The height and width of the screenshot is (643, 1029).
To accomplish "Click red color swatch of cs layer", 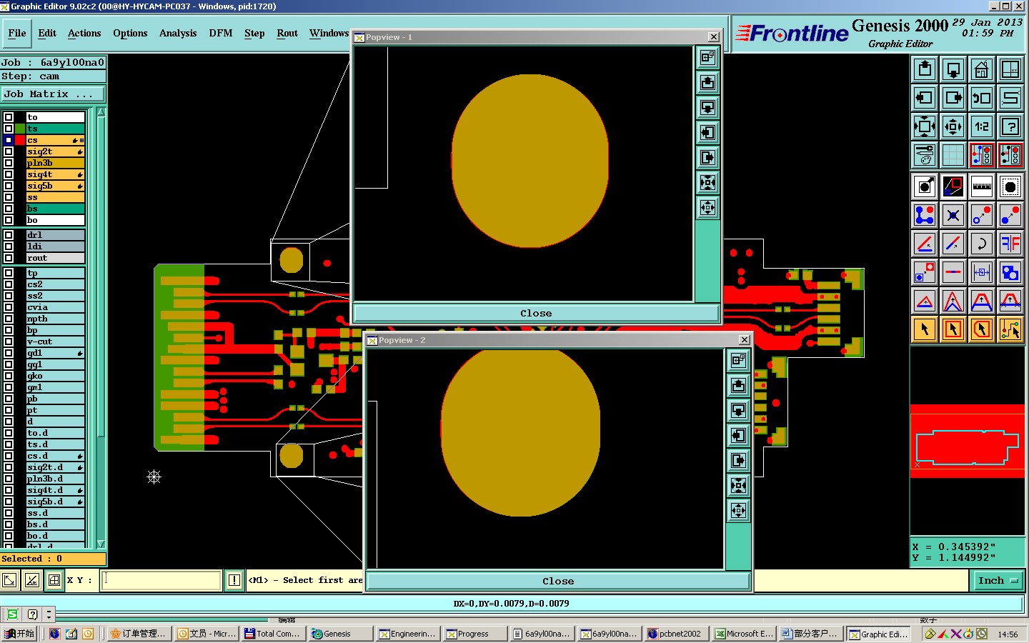I will [20, 140].
